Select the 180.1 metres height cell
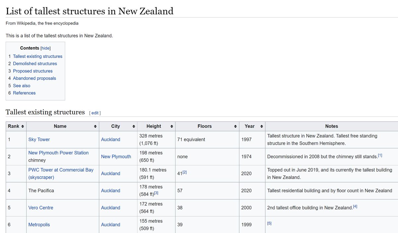Viewport: 398px width, 233px height. (156, 174)
